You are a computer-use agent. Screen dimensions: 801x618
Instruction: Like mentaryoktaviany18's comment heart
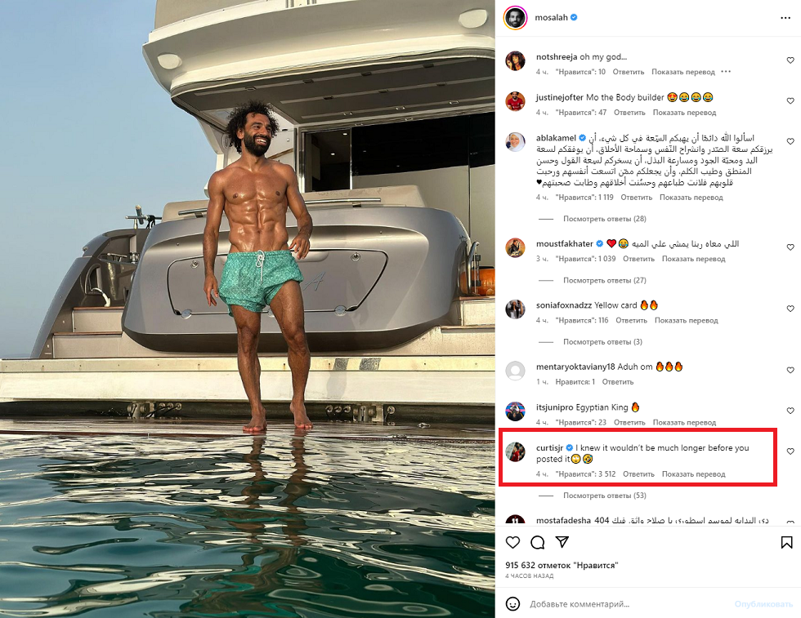point(790,371)
